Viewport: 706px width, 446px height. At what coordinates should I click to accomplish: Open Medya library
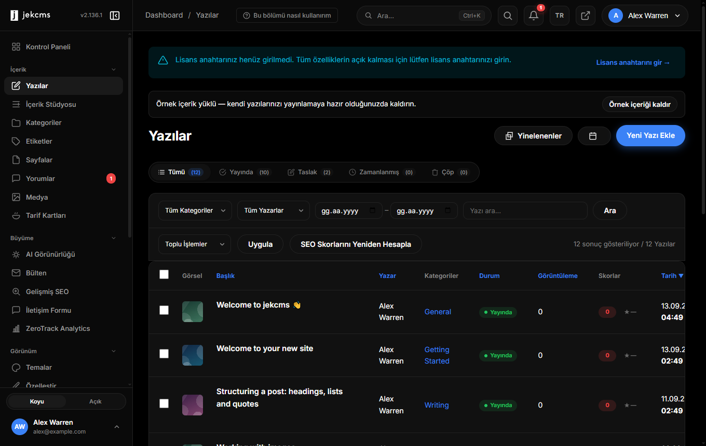63,197
